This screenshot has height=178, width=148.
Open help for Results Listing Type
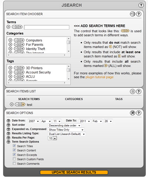tap(9, 133)
